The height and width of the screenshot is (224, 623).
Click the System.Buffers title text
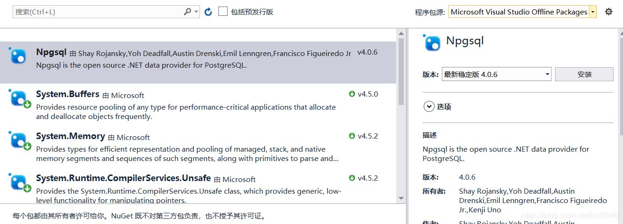(x=67, y=94)
